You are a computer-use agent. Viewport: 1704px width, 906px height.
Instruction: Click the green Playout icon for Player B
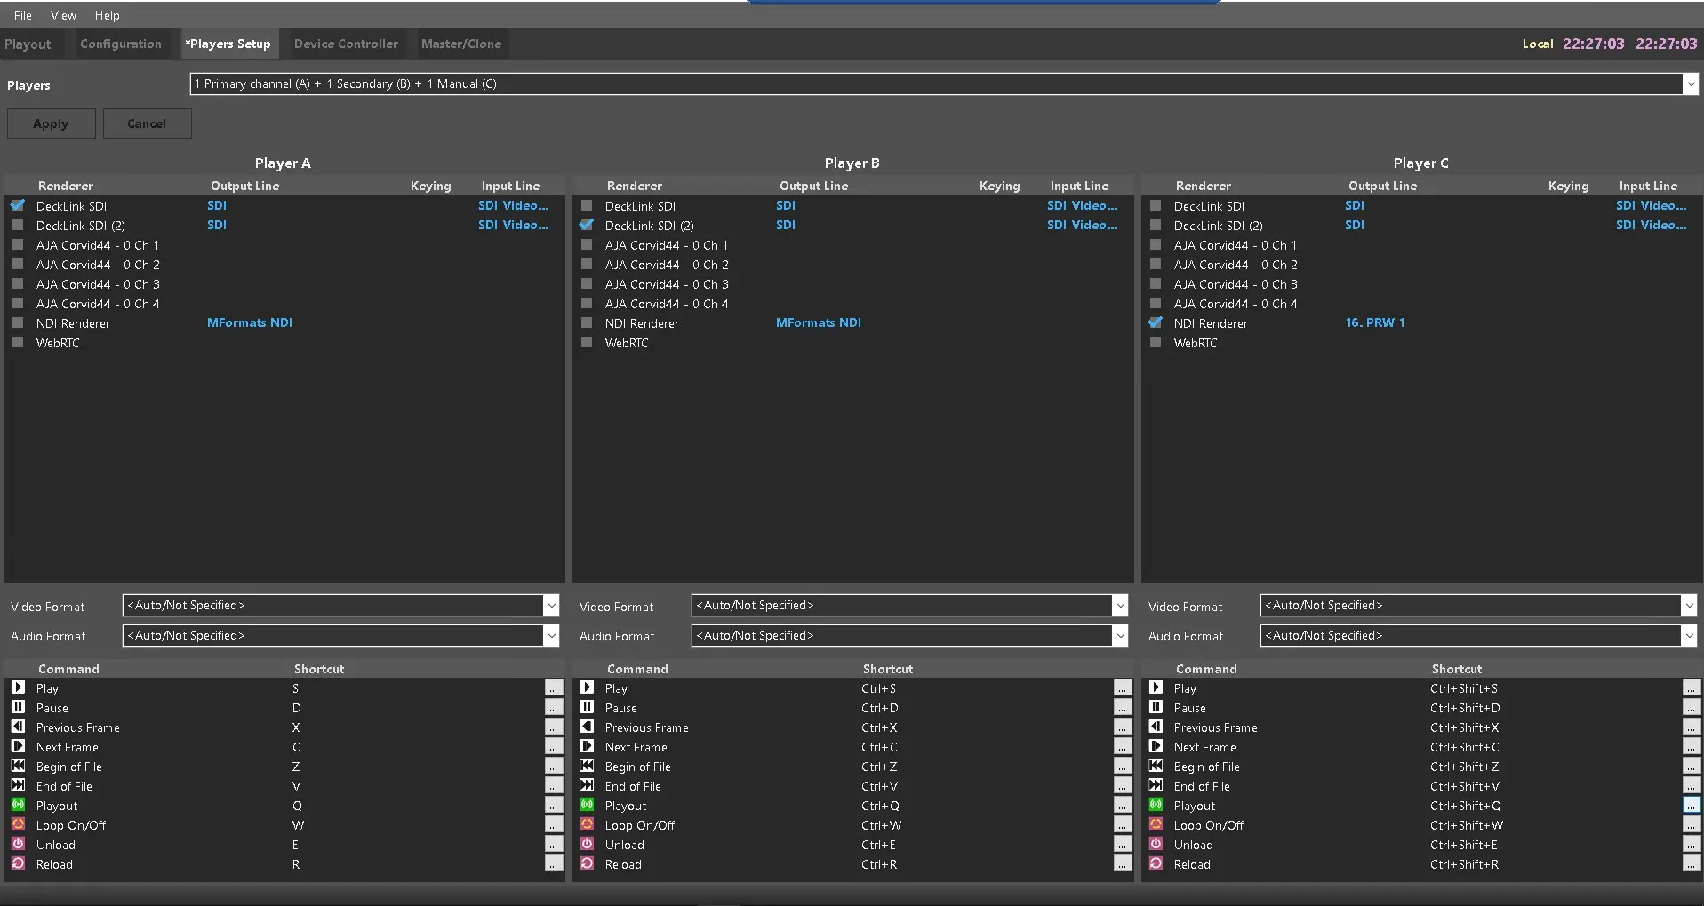[x=587, y=805]
